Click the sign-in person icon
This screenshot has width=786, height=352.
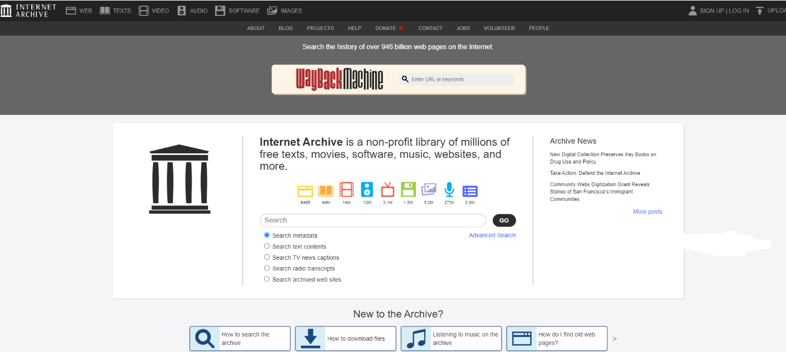(x=692, y=10)
